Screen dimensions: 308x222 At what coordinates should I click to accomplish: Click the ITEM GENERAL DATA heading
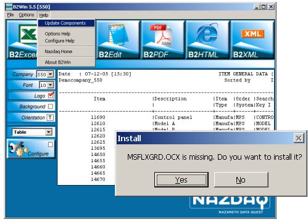243,74
